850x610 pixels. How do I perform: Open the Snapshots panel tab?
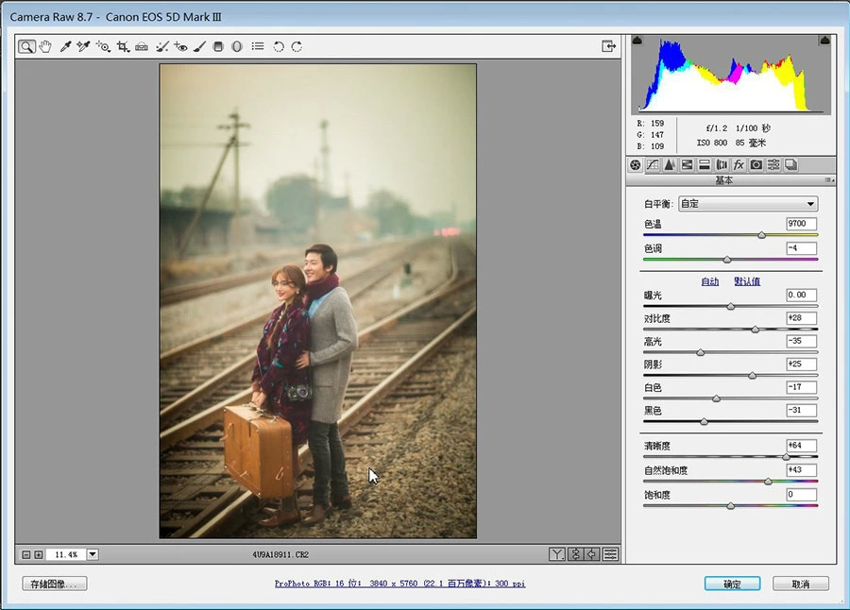pyautogui.click(x=790, y=165)
